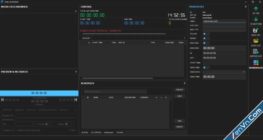Click the NAME column header in schedules
263x140 pixels.
click(96, 97)
